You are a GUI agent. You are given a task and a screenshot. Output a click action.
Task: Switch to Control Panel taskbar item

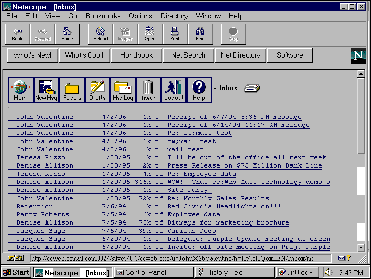154,272
